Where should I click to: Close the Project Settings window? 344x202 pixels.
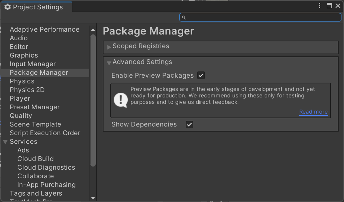point(338,6)
